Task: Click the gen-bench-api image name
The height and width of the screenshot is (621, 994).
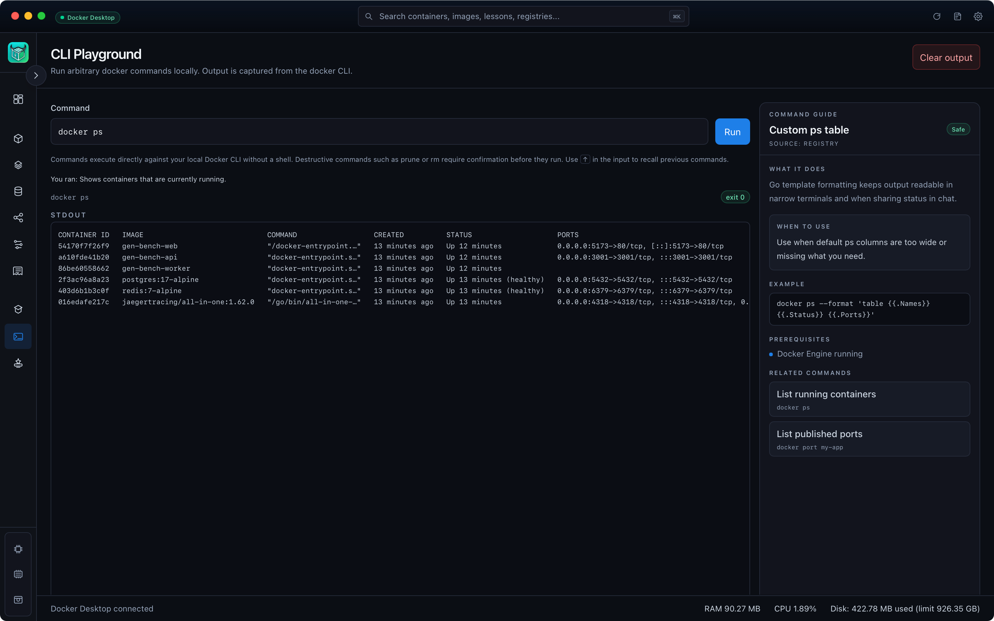Action: (x=150, y=257)
